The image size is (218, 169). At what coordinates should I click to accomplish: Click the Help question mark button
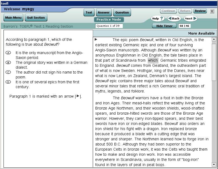coord(158,19)
